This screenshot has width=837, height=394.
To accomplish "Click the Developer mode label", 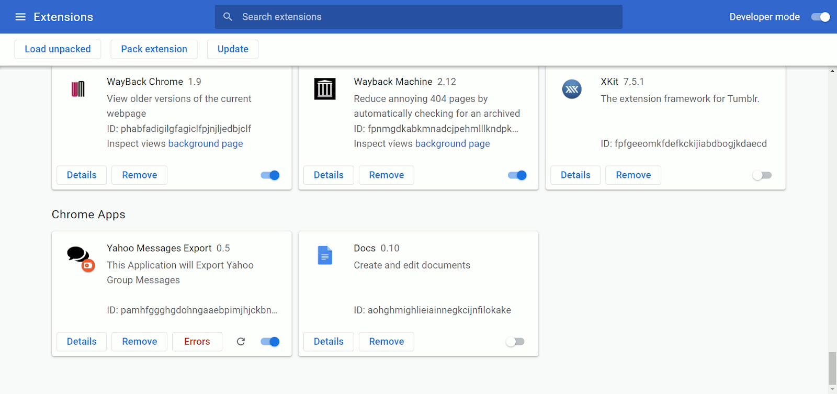I will coord(764,17).
